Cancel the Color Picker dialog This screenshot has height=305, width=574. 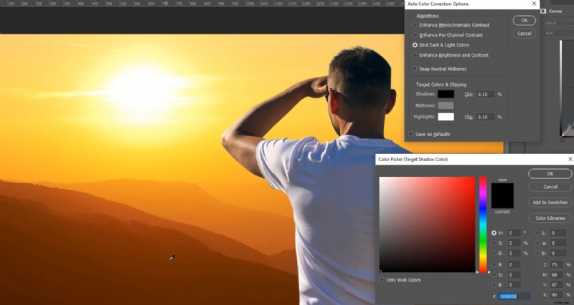550,187
